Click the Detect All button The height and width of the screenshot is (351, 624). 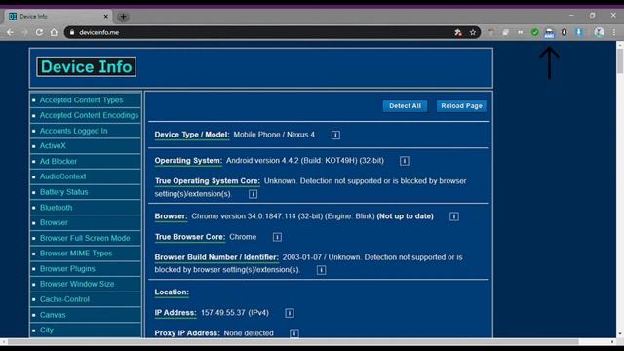click(x=405, y=106)
